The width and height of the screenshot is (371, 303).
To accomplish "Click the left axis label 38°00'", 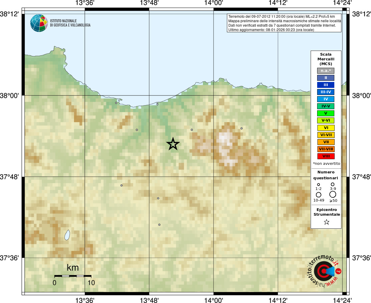I will click(9, 96).
